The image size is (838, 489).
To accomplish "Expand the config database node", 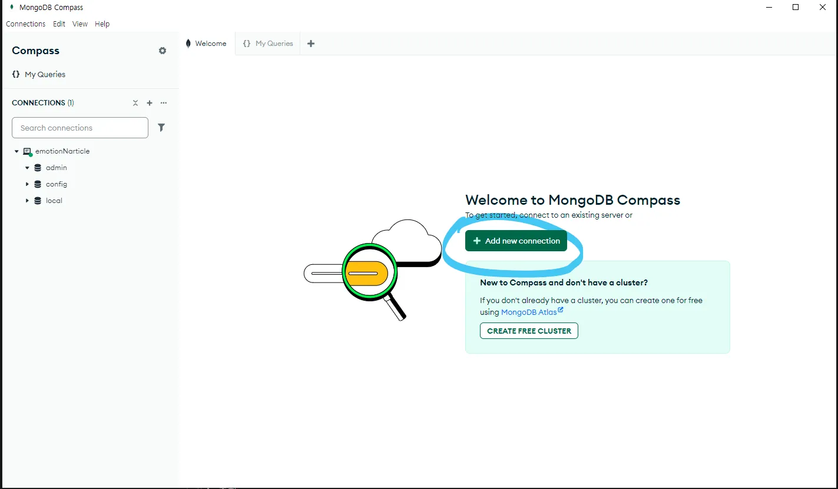I will click(x=27, y=184).
